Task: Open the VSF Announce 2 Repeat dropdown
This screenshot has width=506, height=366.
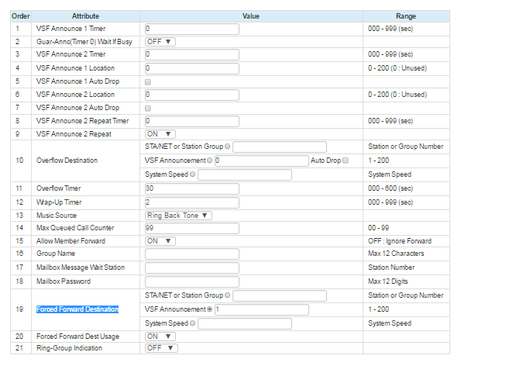Action: click(160, 134)
